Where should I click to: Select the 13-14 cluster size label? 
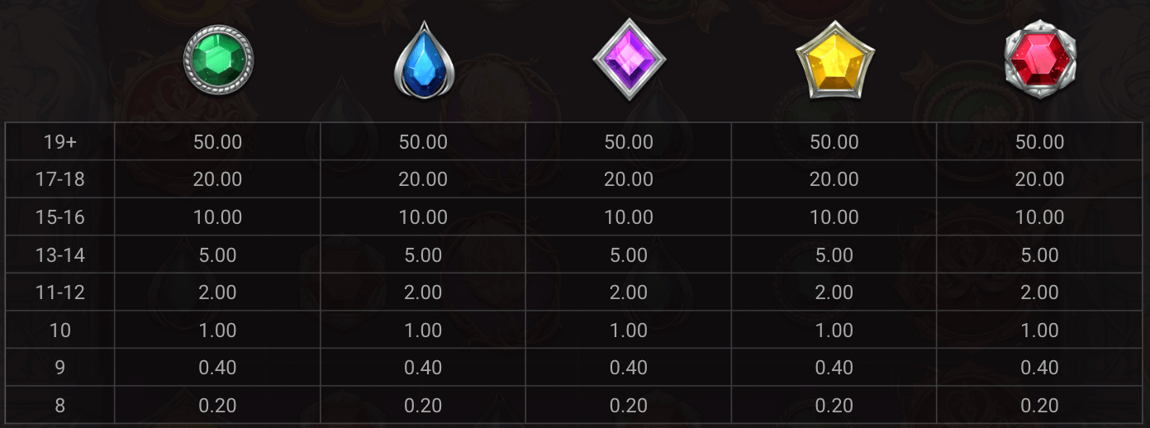(60, 255)
